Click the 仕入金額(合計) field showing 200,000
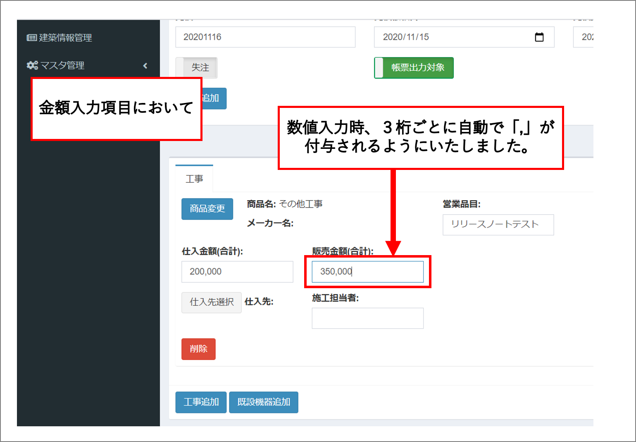The height and width of the screenshot is (442, 636). click(237, 272)
